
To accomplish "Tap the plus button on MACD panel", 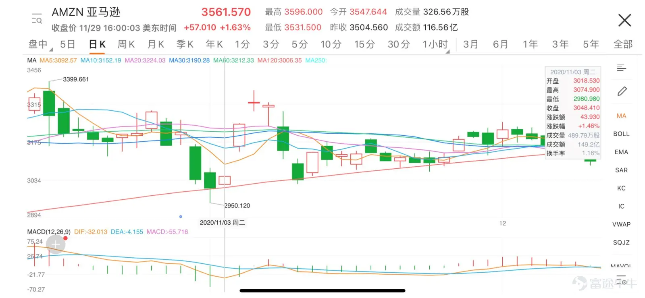I will (x=56, y=244).
